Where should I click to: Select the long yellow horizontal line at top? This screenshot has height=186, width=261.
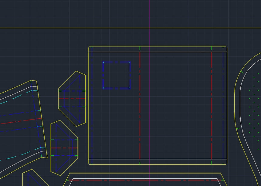(x=61, y=28)
